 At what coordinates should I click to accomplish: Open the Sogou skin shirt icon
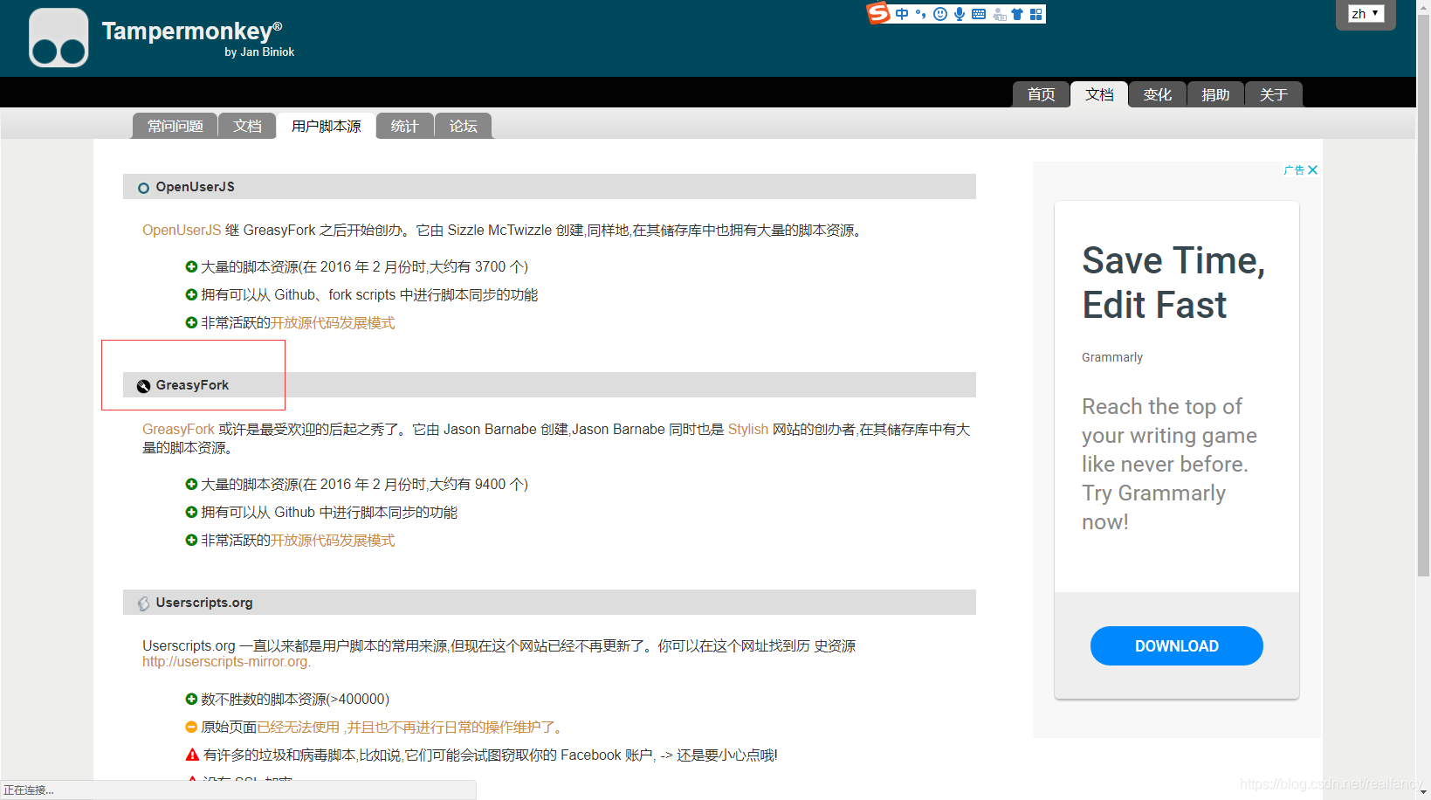click(1017, 14)
